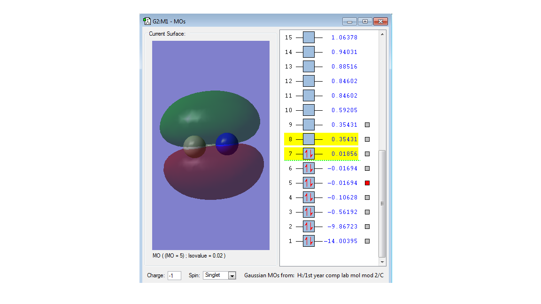Image resolution: width=541 pixels, height=304 pixels.
Task: Select the orbital 12 occupancy box
Action: [309, 81]
